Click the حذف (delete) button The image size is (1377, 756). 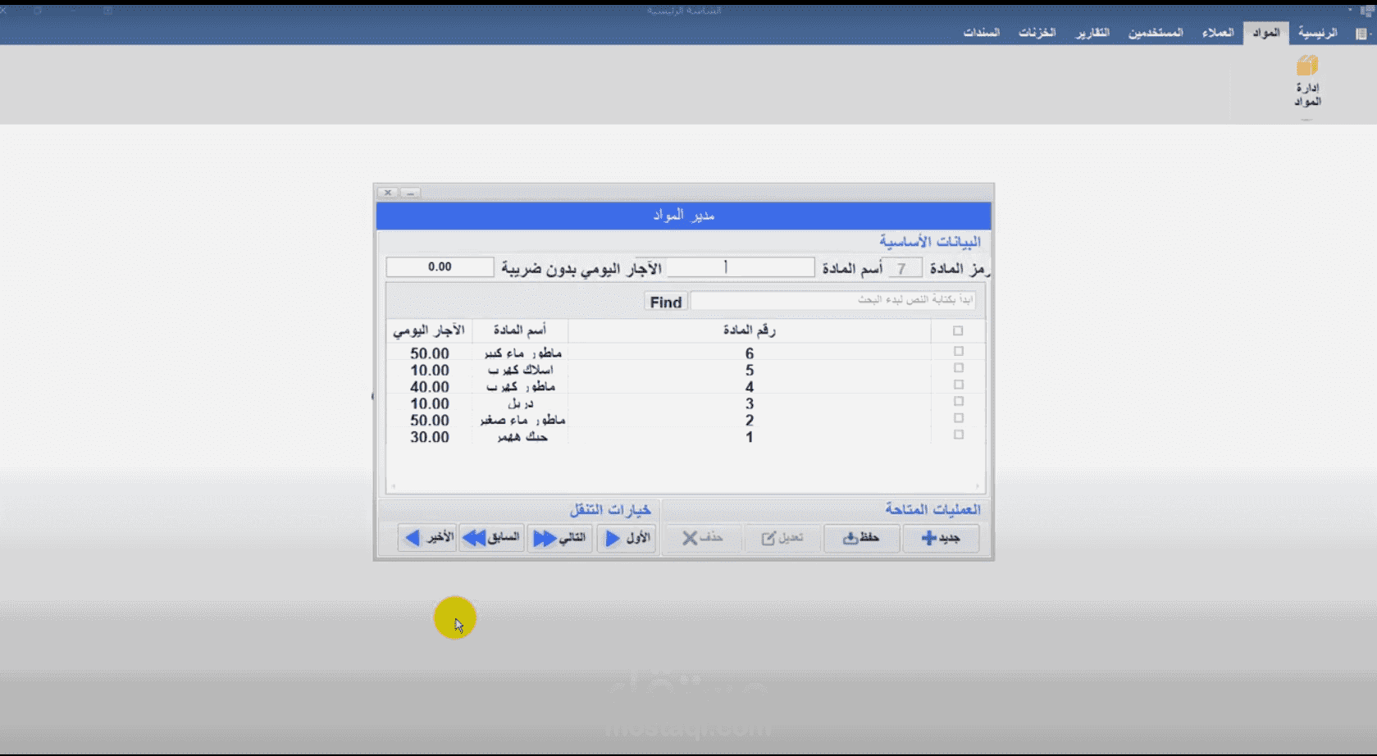(702, 538)
